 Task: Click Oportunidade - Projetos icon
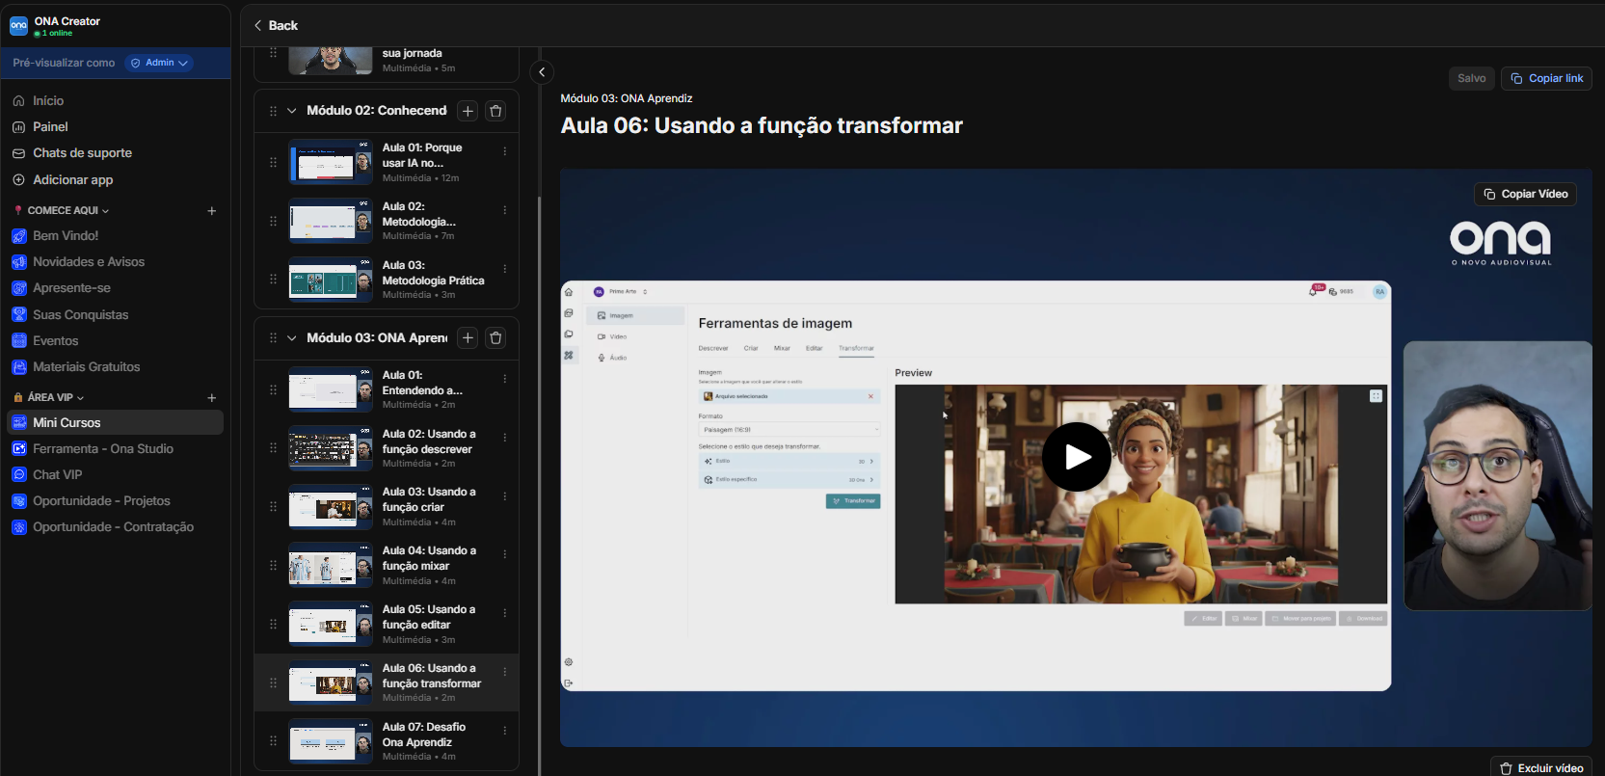click(18, 500)
